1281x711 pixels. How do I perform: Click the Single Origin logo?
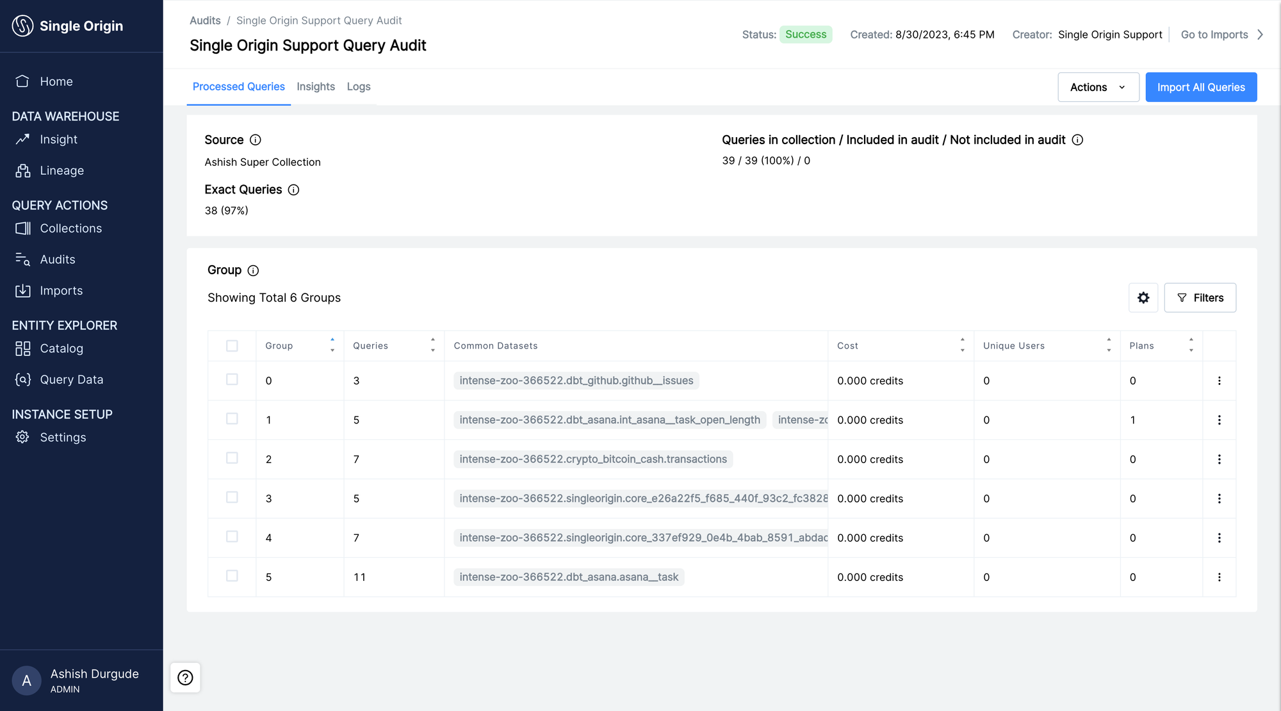(x=23, y=26)
